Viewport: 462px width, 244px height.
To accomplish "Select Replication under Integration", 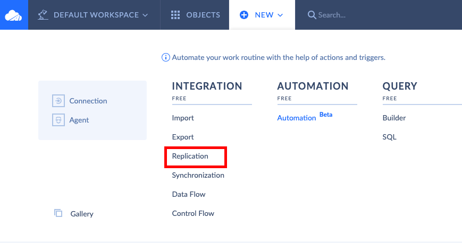I will point(190,156).
